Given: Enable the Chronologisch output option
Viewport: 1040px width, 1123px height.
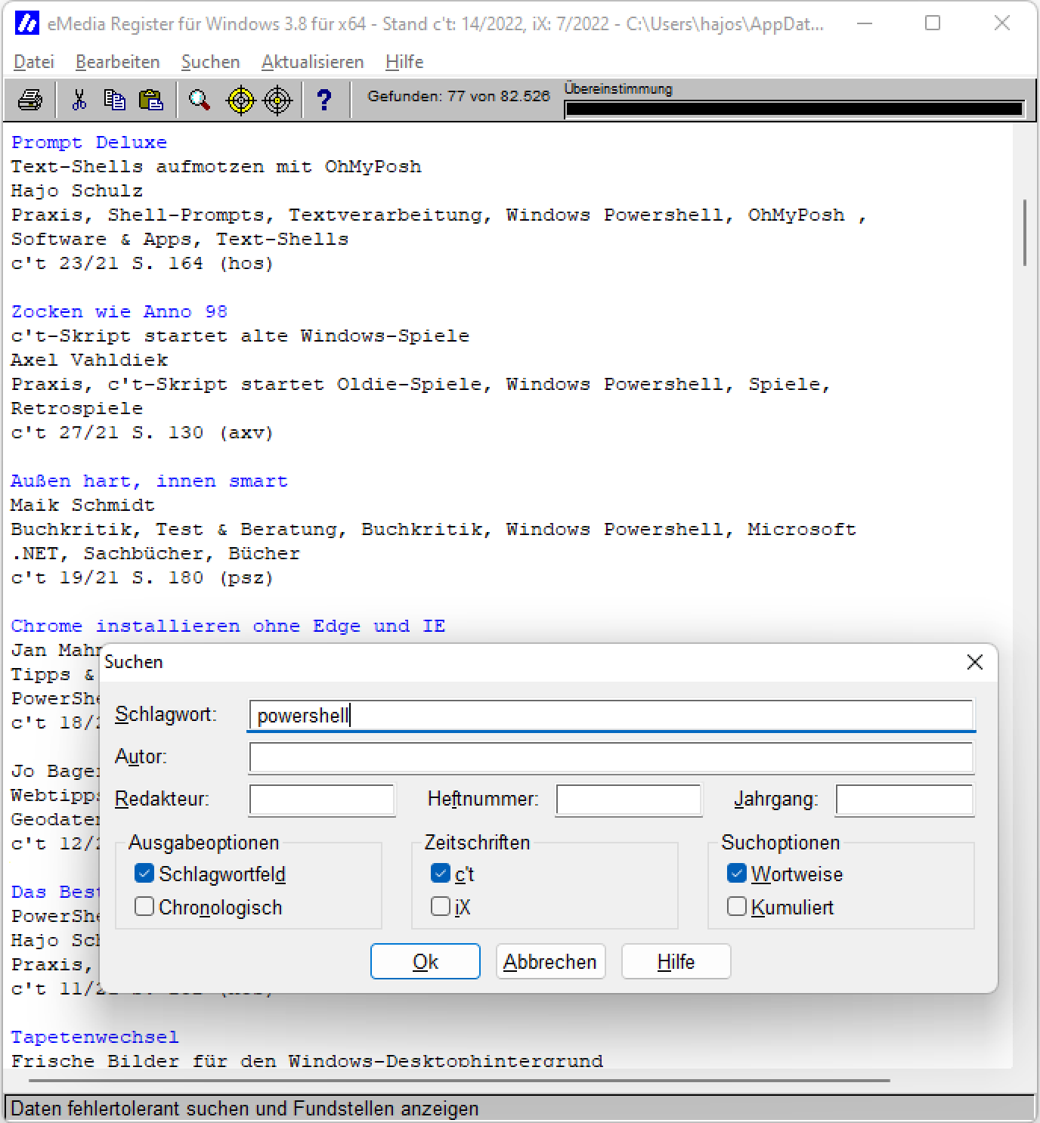Looking at the screenshot, I should 144,907.
